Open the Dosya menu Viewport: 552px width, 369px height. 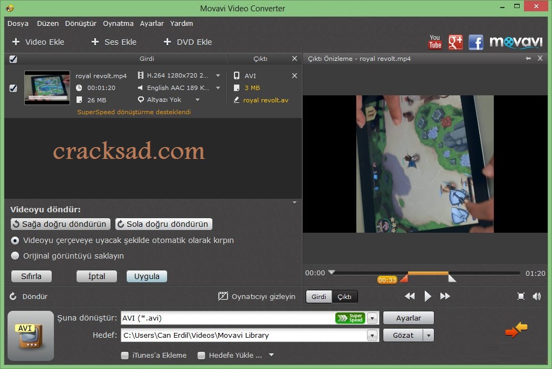18,24
